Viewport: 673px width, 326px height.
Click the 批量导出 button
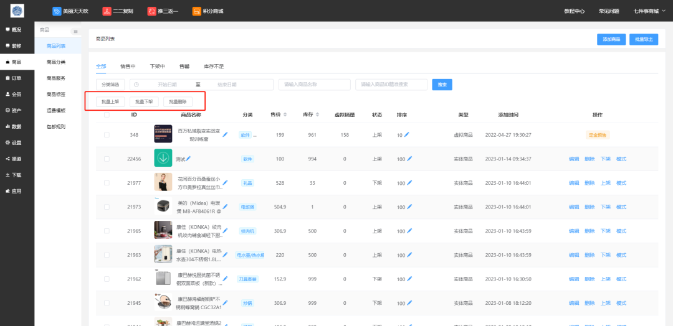pyautogui.click(x=644, y=39)
